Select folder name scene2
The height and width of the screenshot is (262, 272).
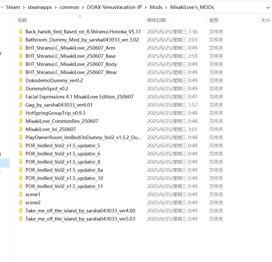33,202
